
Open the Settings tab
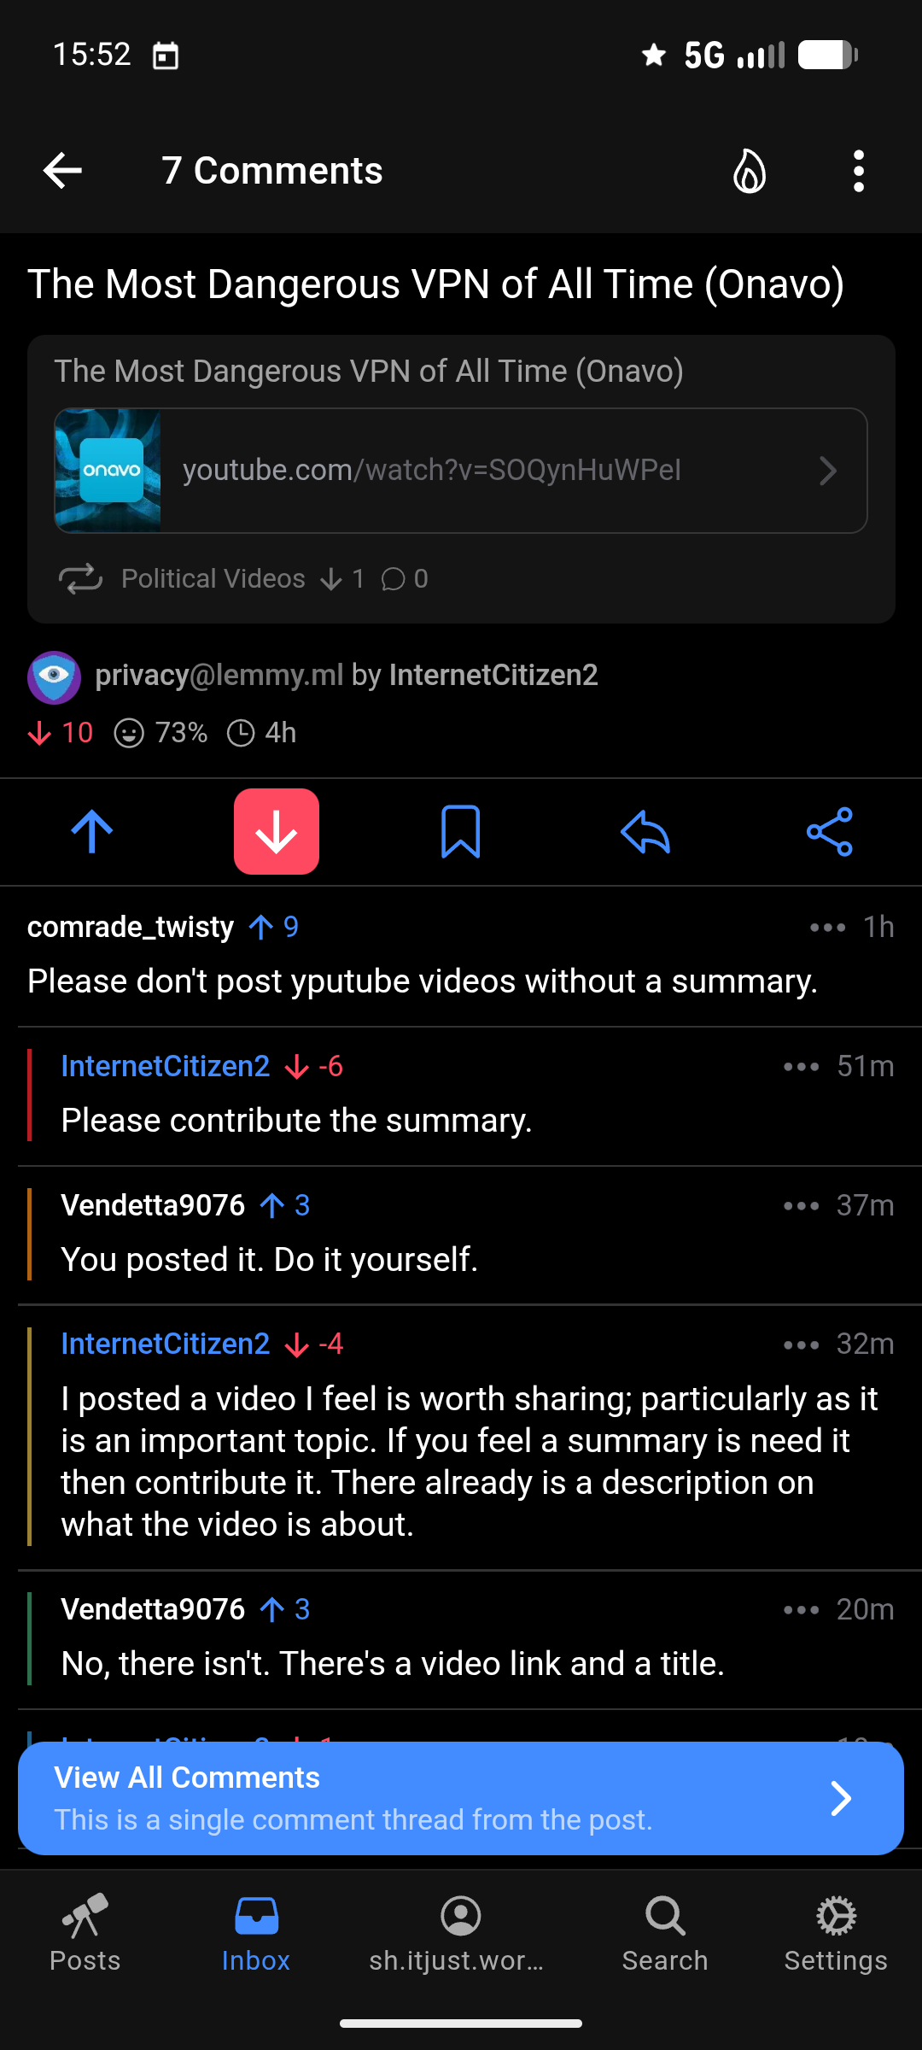(836, 1934)
